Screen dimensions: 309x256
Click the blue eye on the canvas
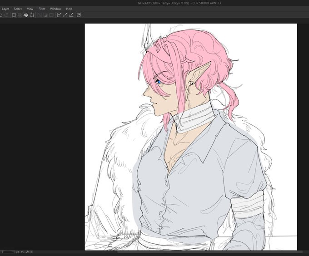click(x=159, y=82)
